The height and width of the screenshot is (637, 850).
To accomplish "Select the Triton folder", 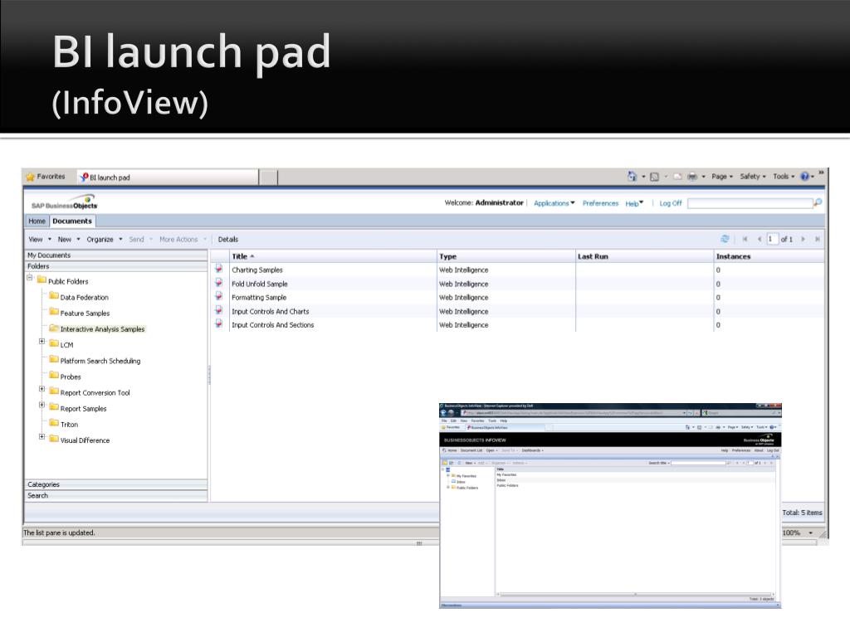I will [x=69, y=424].
